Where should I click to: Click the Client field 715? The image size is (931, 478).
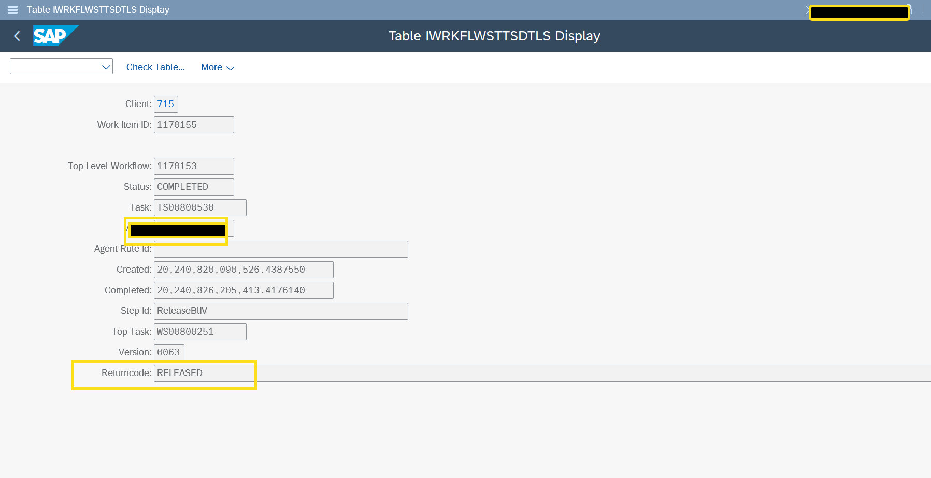166,104
